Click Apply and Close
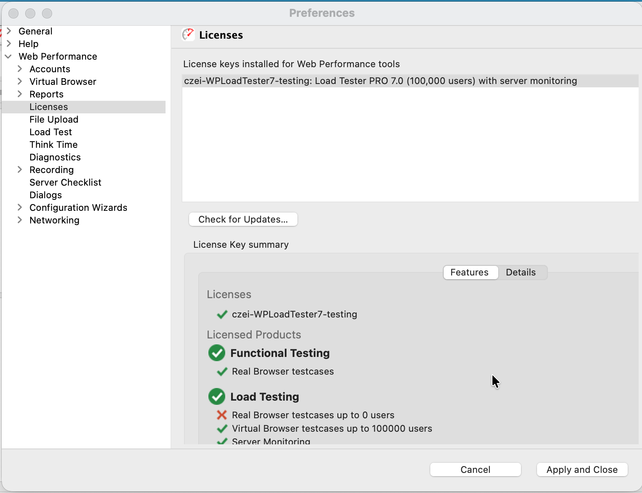Viewport: 642px width, 493px height. point(582,469)
